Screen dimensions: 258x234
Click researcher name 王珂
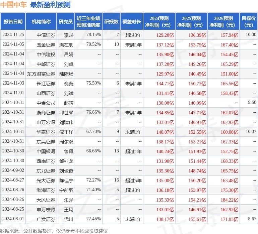(69, 209)
